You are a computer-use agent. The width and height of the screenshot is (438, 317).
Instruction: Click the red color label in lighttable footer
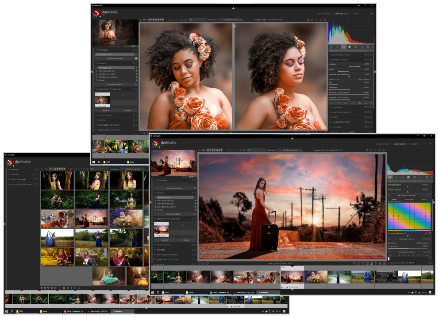pos(60,288)
